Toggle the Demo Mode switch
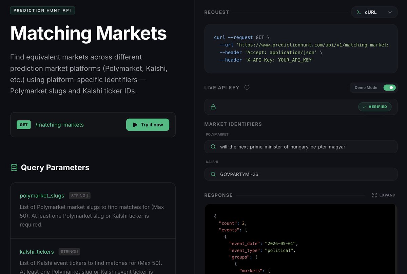This screenshot has height=274, width=407. coord(390,87)
